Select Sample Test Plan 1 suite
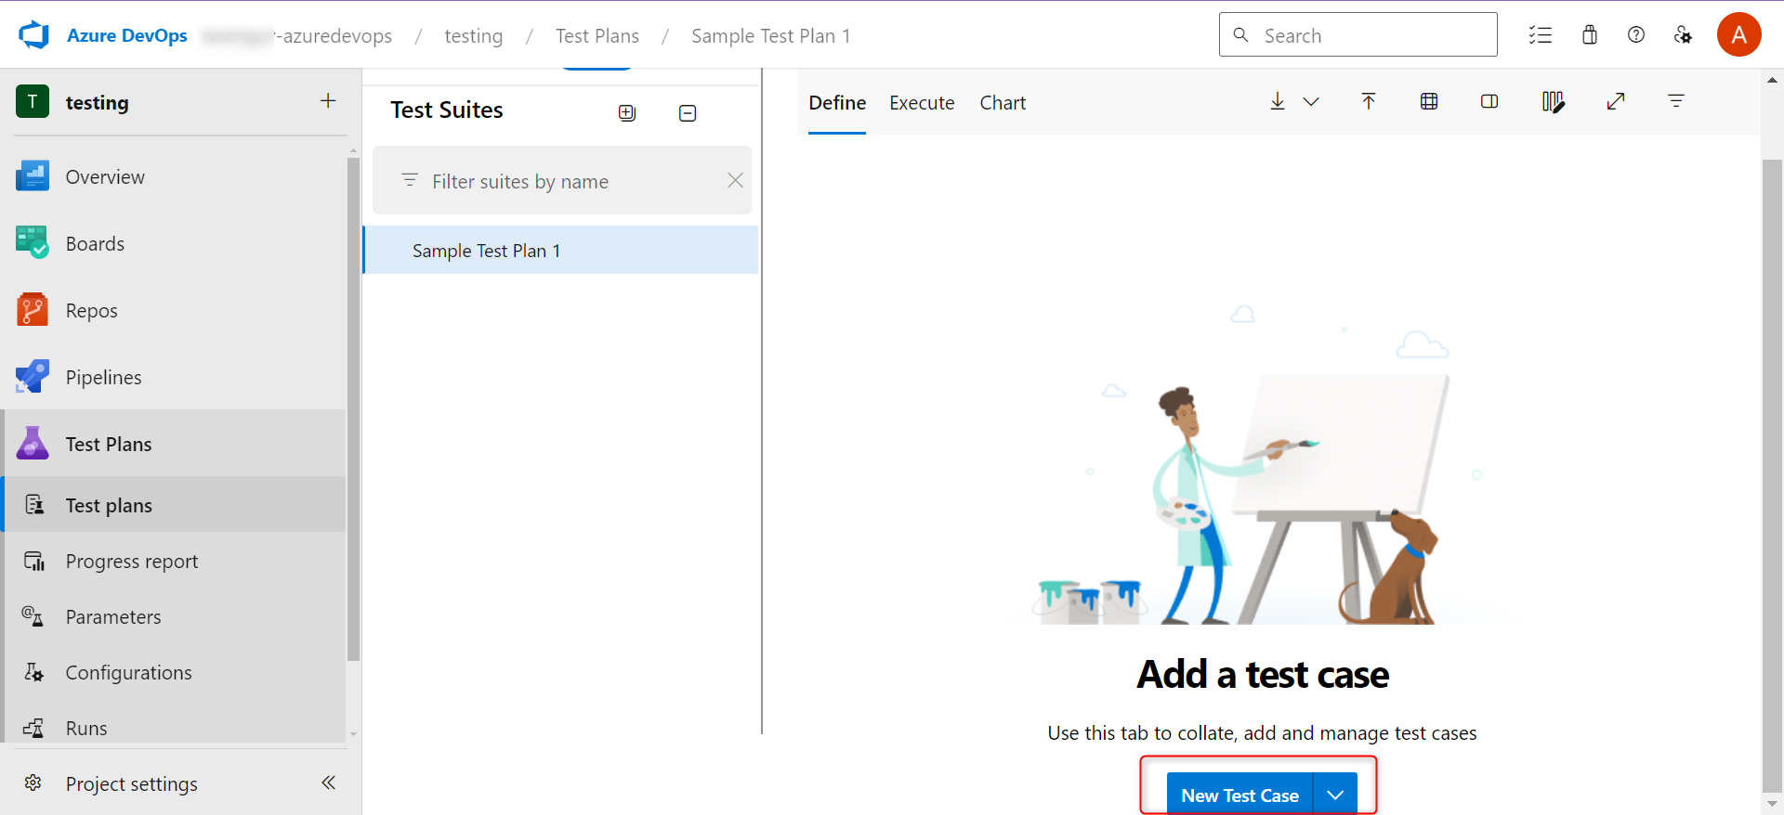The image size is (1784, 815). tap(486, 251)
